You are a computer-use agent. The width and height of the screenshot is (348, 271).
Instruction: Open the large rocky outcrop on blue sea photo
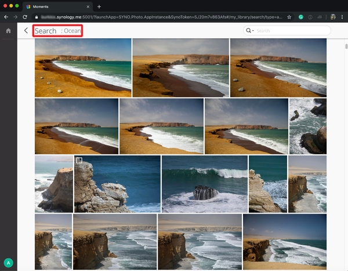point(117,184)
